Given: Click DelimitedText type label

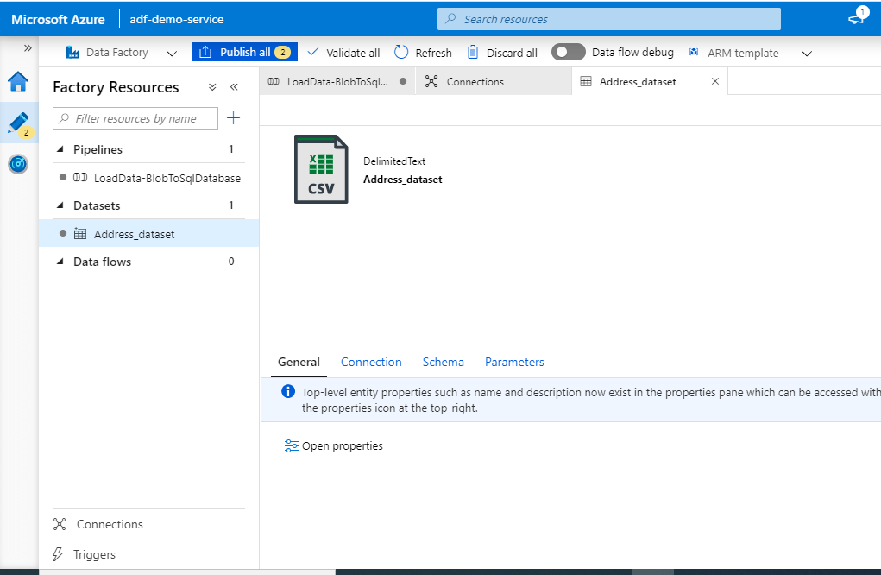Looking at the screenshot, I should [394, 161].
